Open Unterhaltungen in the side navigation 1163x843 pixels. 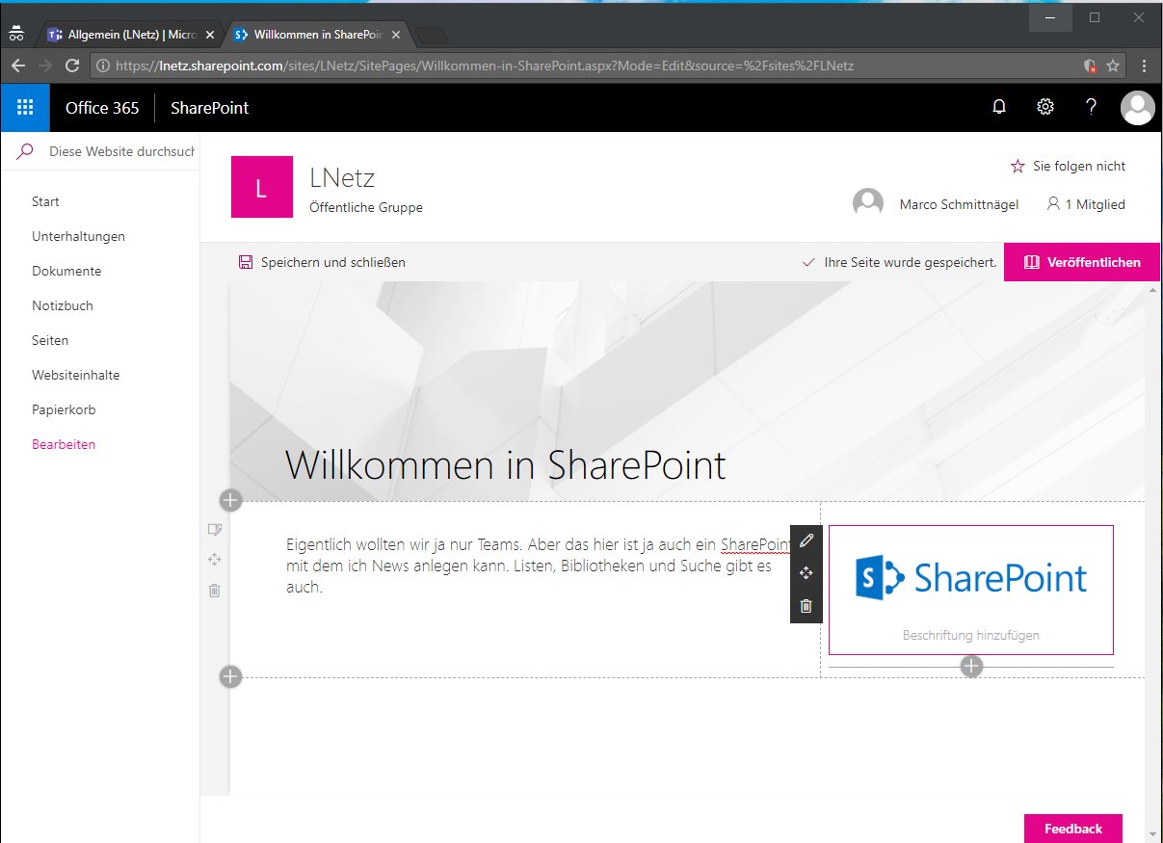pyautogui.click(x=78, y=236)
